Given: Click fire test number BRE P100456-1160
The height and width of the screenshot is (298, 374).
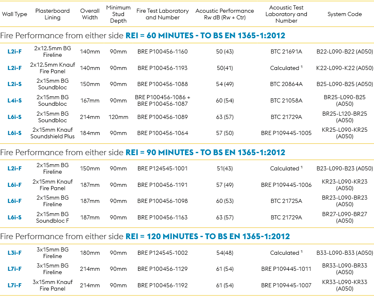Looking at the screenshot, I should 162,51.
